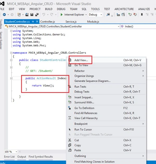Collapse the using directives block
Screen dimensions: 156x164
pos(11,31)
